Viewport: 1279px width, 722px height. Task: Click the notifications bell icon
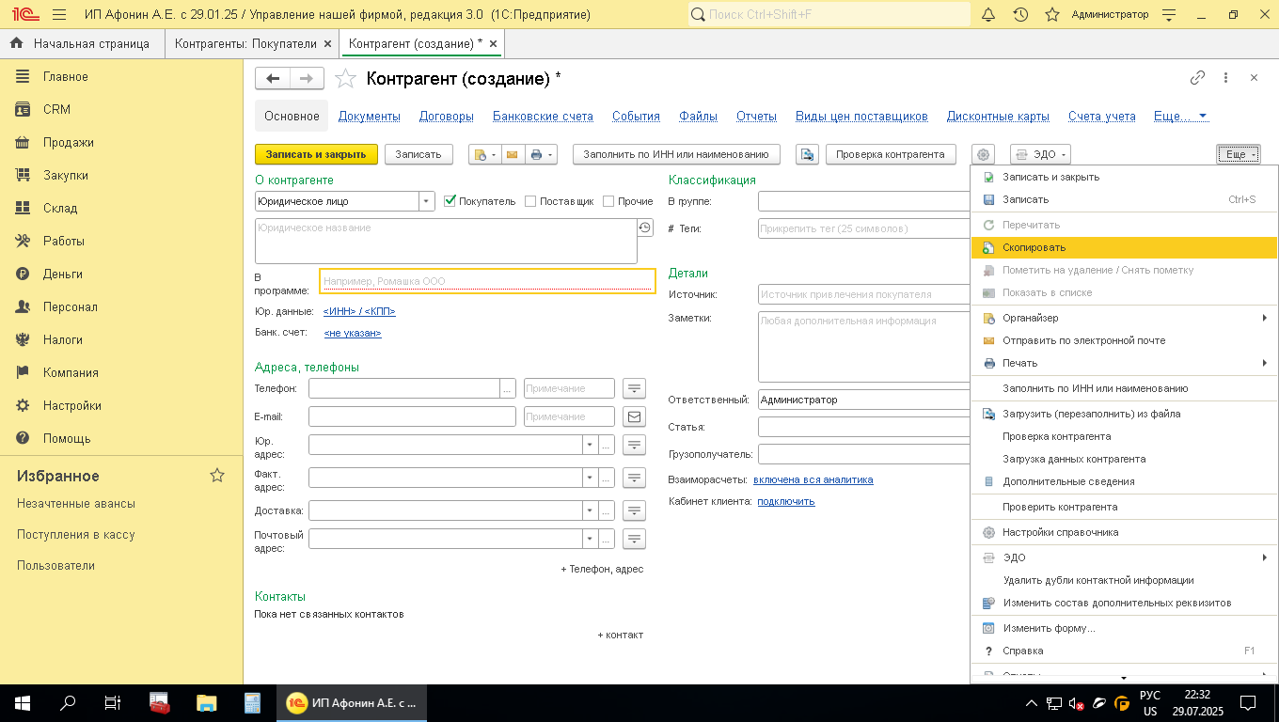tap(988, 15)
